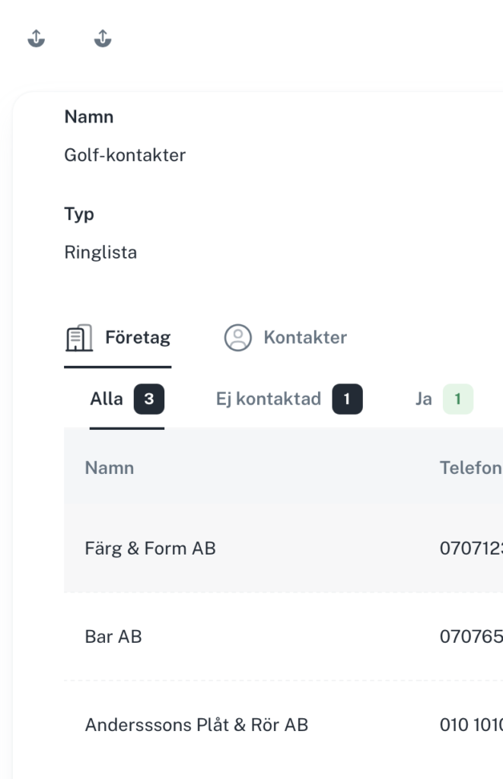Screen dimensions: 503x779
Task: Show the Alla filter tab
Action: 127,399
